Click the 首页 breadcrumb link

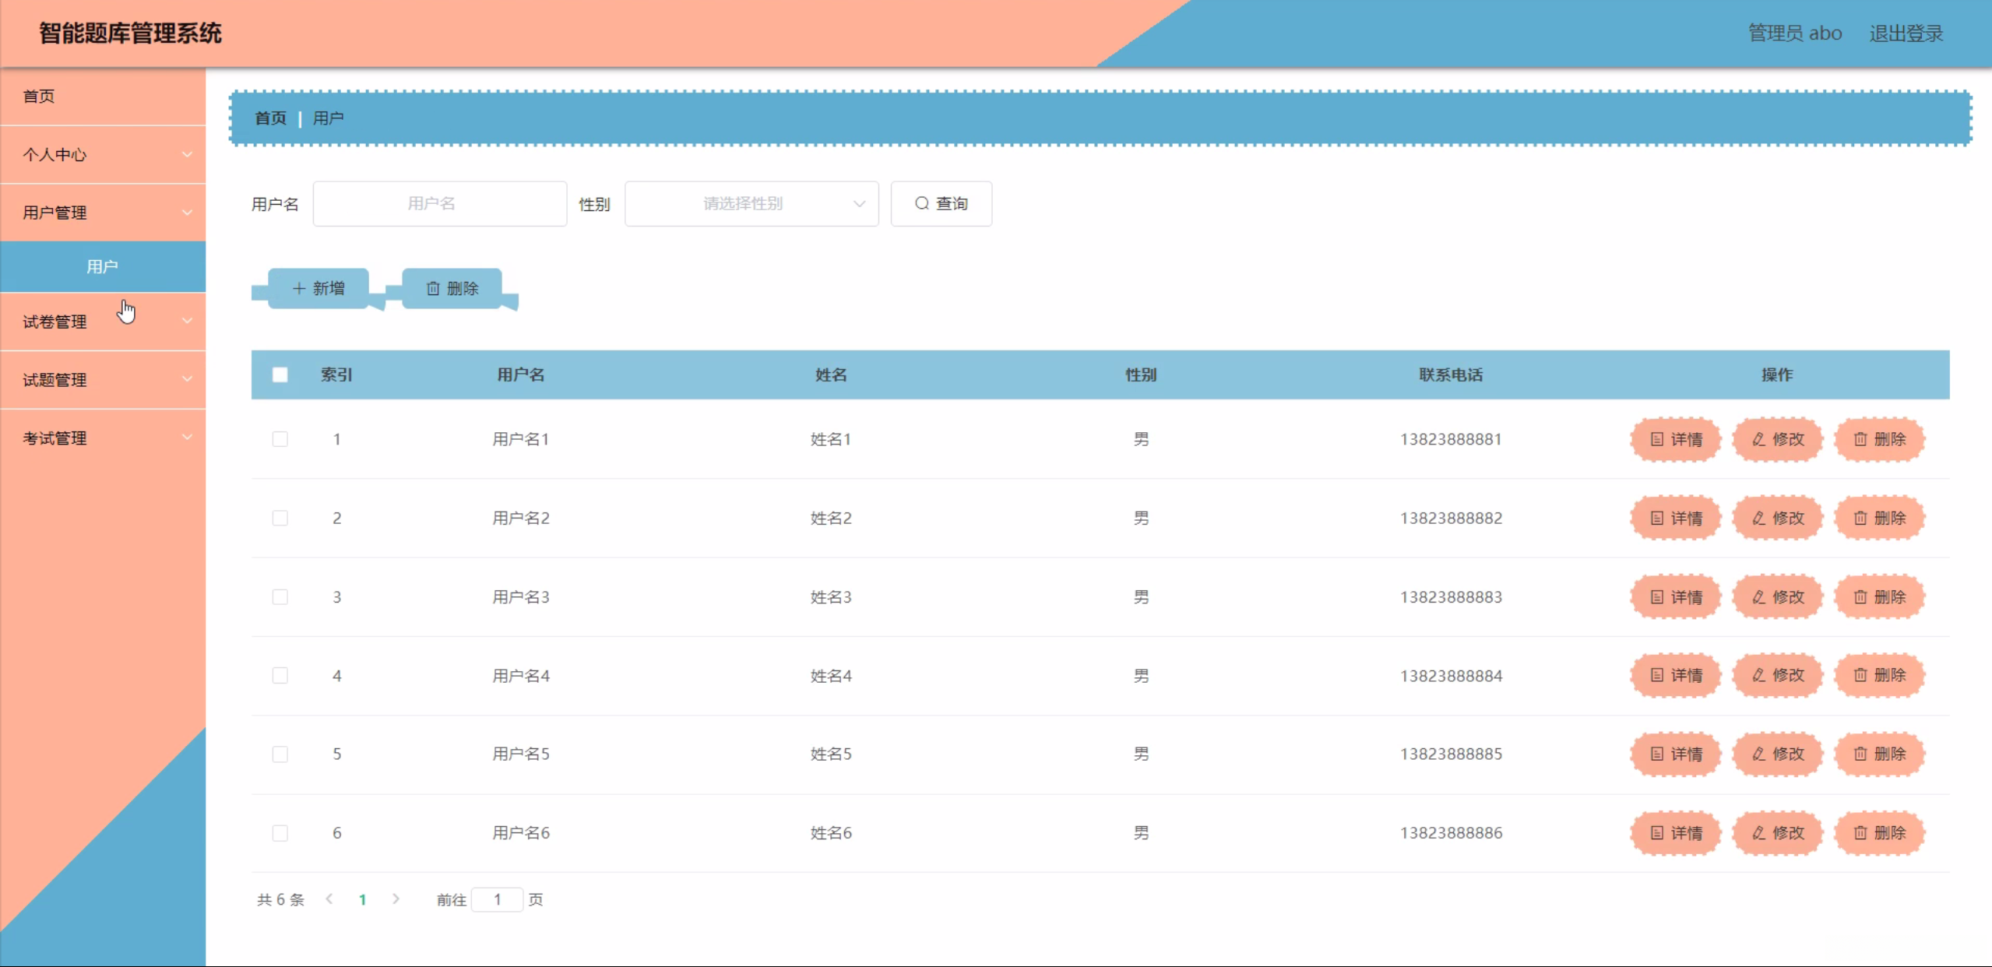(x=270, y=118)
